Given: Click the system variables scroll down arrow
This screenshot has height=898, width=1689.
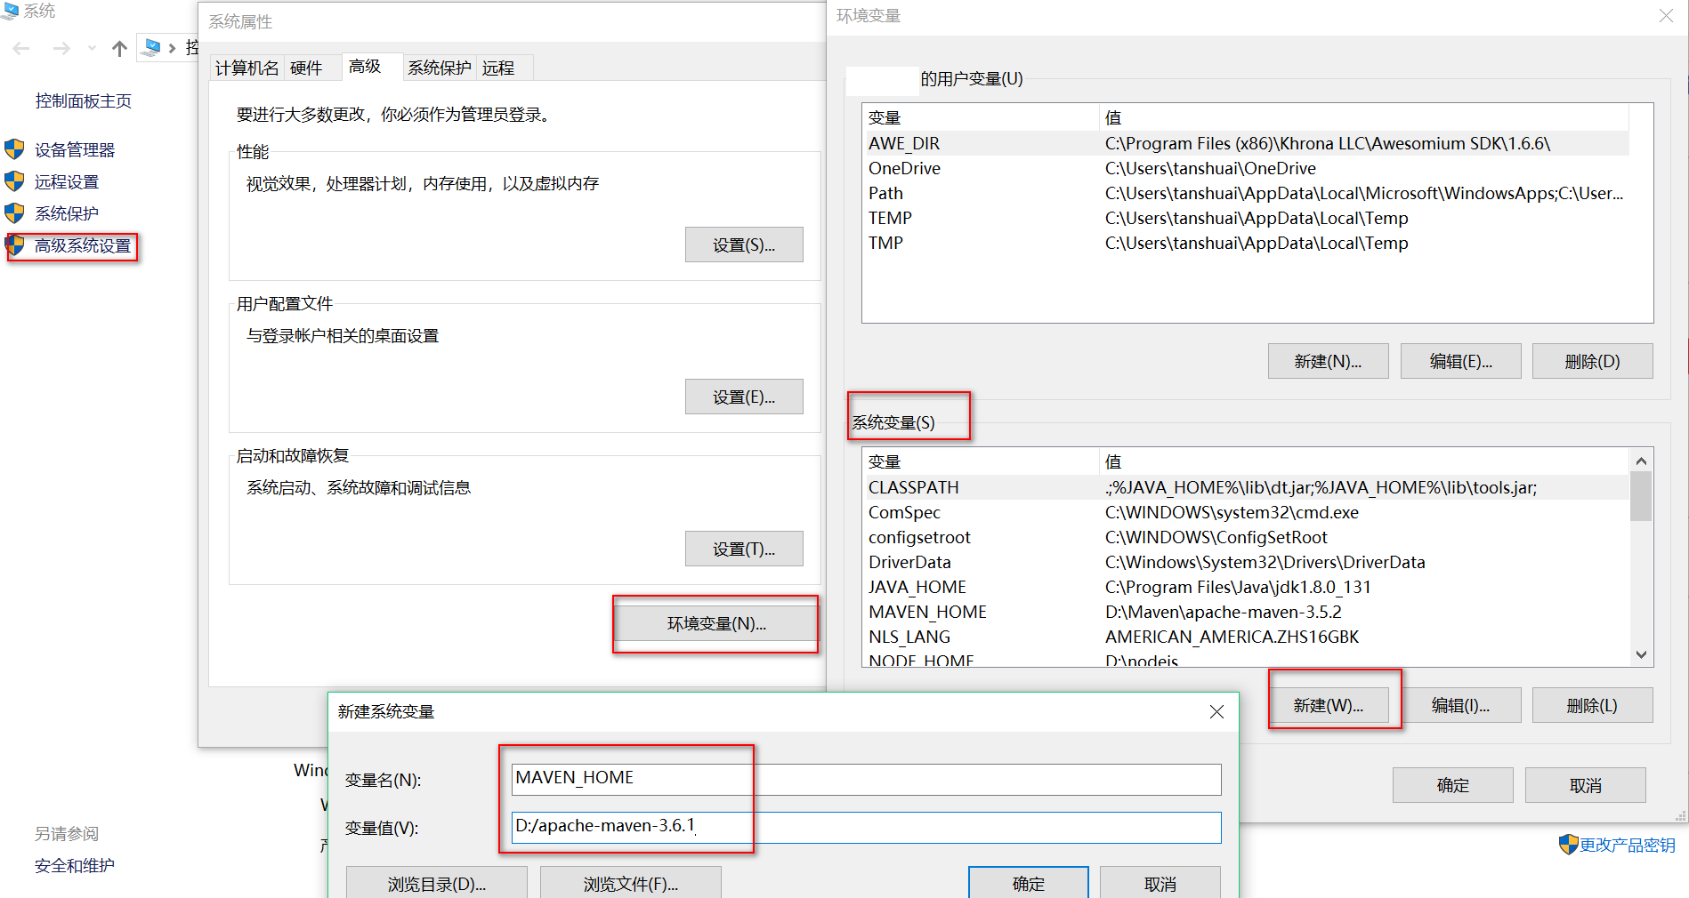Looking at the screenshot, I should coord(1641,654).
